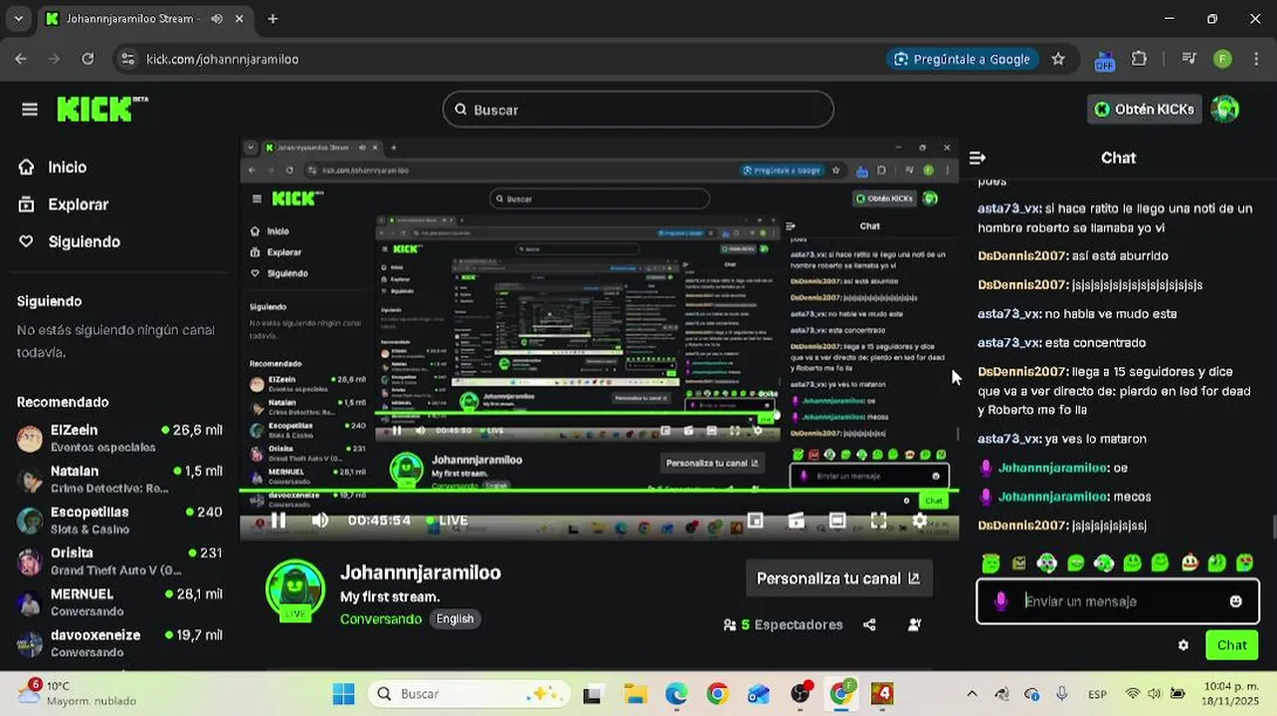This screenshot has width=1277, height=716.
Task: Open the moderator user icon beside share
Action: point(915,625)
